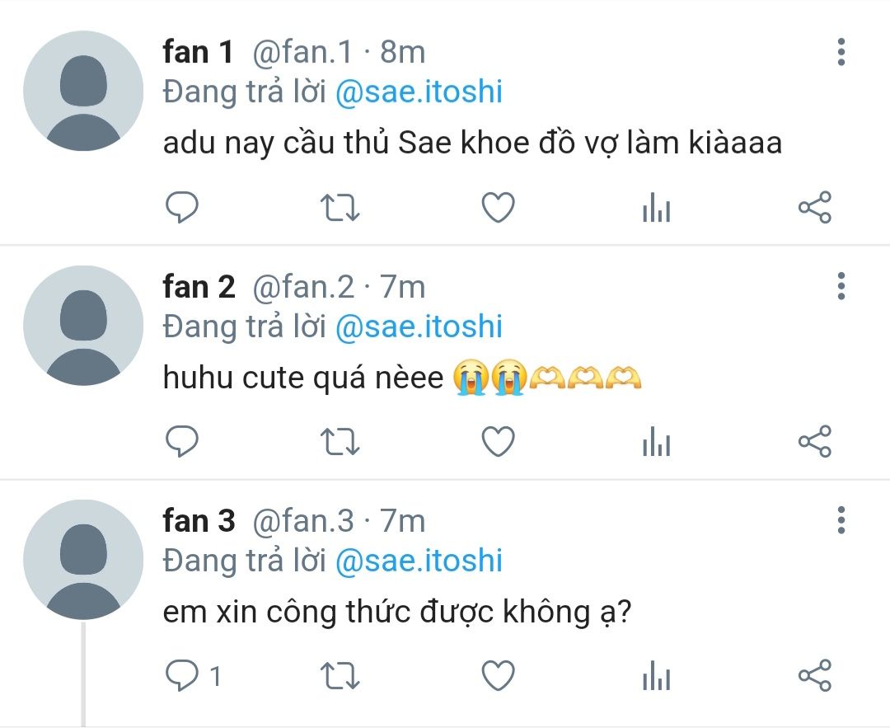This screenshot has height=728, width=890.
Task: View analytics of fan 1's tweet
Action: [x=657, y=207]
